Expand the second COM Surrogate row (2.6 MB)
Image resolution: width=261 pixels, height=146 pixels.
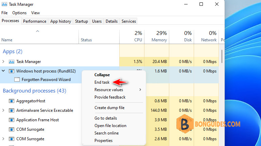(3, 139)
